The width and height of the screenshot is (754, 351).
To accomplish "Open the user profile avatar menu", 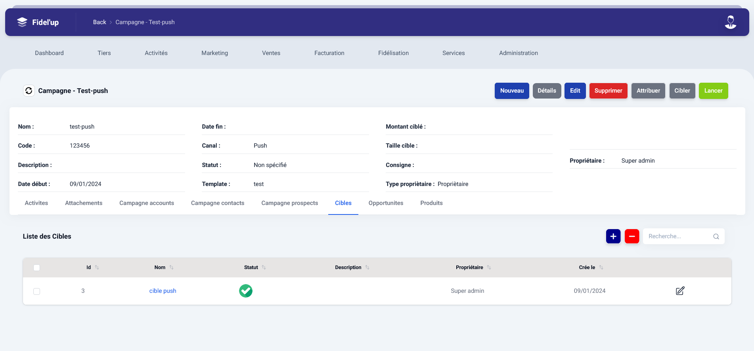I will pyautogui.click(x=730, y=22).
